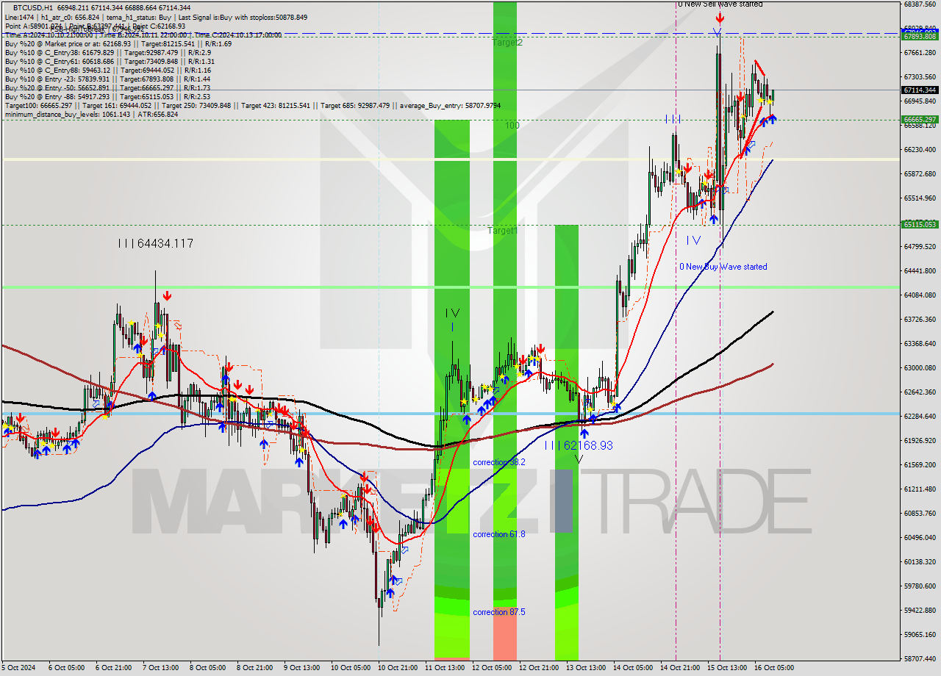Select the '6 Oct 21:00' time label
941x676 pixels.
114,668
